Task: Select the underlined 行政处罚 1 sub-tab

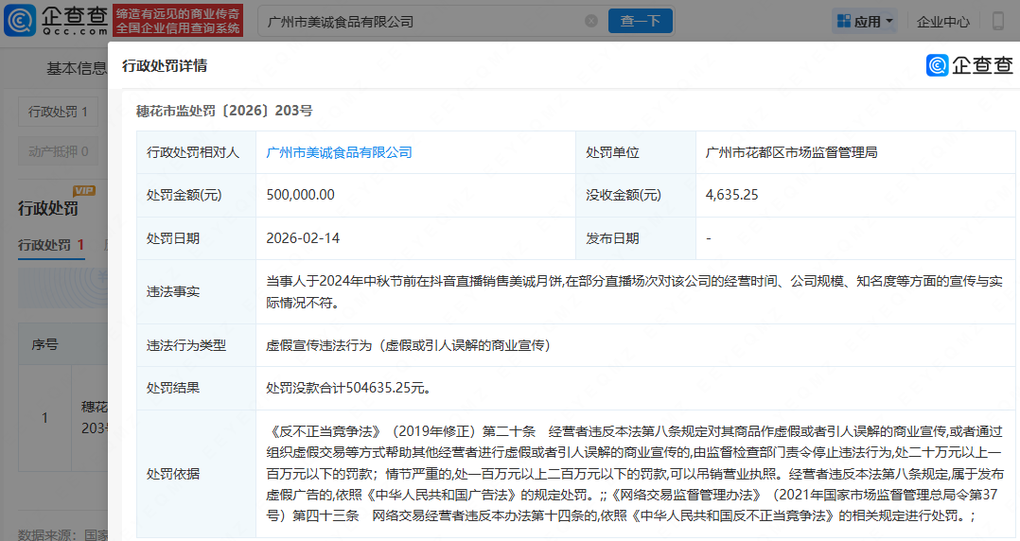Action: pos(52,245)
